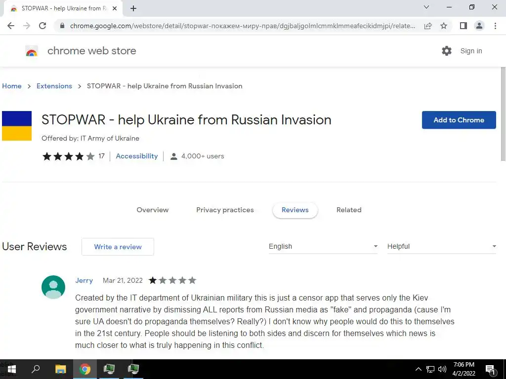Expand the English language dropdown
Viewport: 506px width, 379px height.
pos(323,247)
